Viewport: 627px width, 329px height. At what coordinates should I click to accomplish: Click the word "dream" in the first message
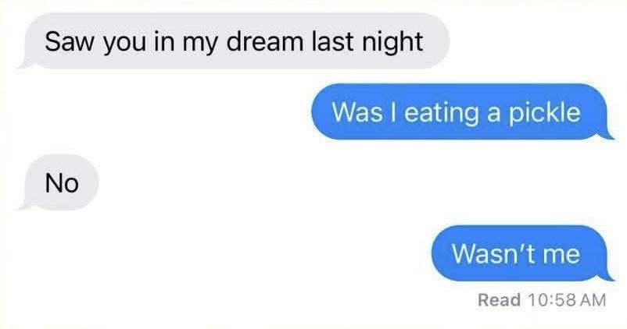tap(265, 41)
